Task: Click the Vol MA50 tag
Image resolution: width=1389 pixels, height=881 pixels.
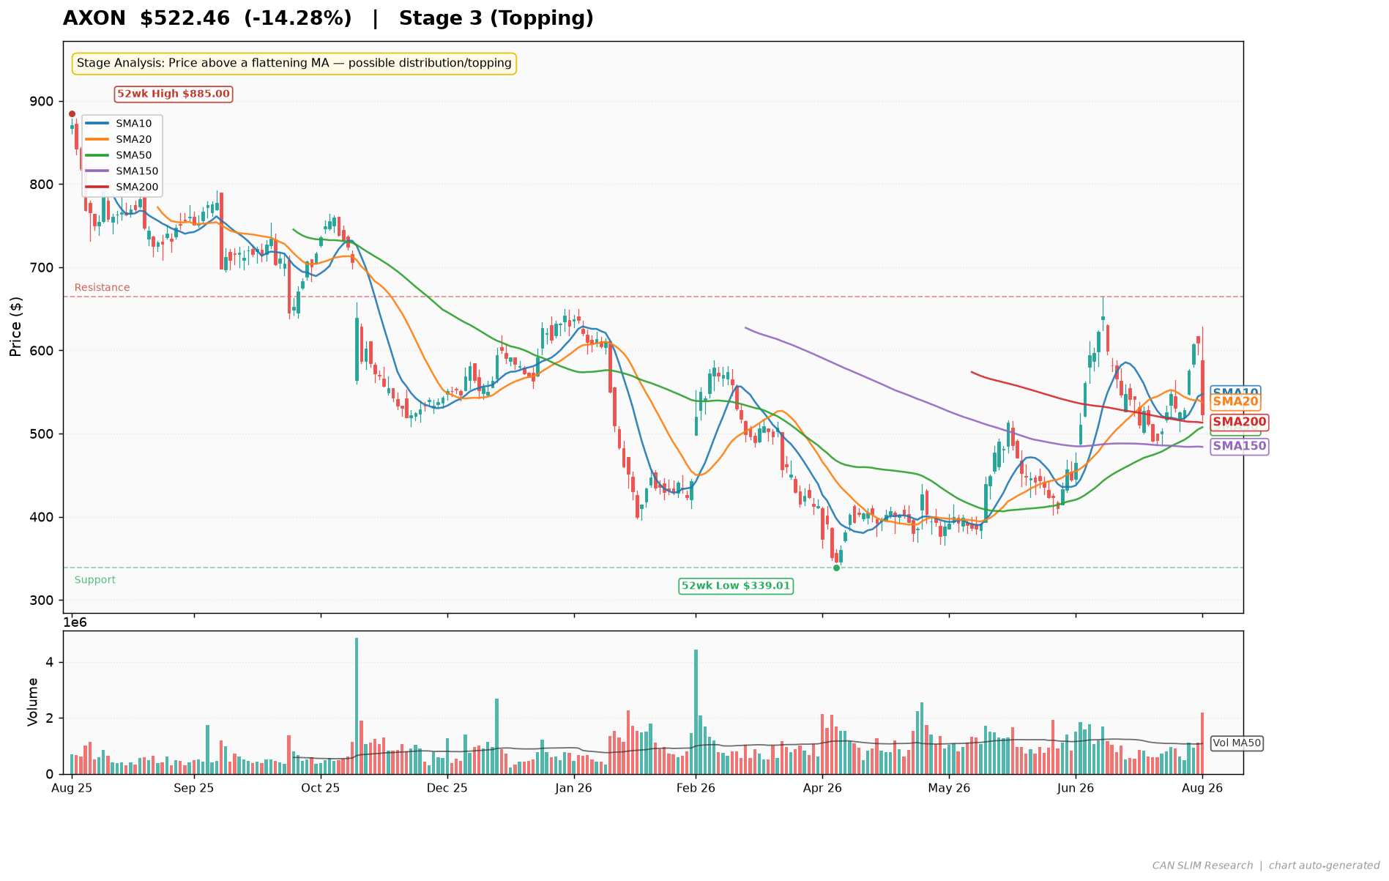Action: [1237, 743]
